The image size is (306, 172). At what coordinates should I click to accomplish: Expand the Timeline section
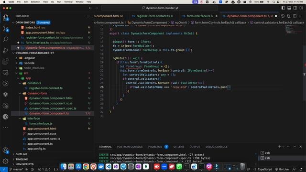click(x=22, y=159)
